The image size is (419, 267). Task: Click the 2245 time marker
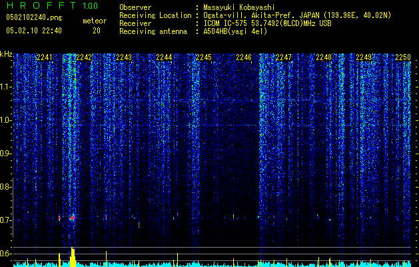click(204, 57)
